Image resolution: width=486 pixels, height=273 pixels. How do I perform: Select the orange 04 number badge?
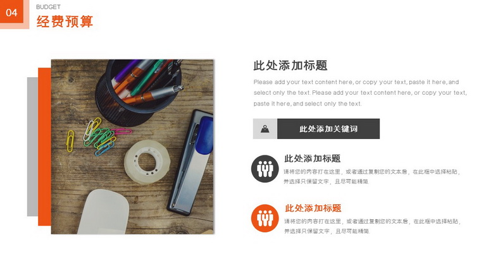pos(11,11)
